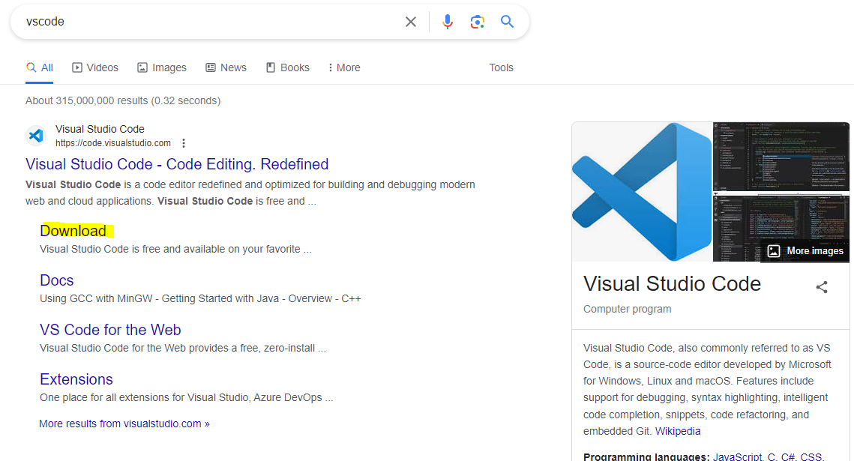Switch to the Images tab
The height and width of the screenshot is (461, 854).
click(162, 67)
